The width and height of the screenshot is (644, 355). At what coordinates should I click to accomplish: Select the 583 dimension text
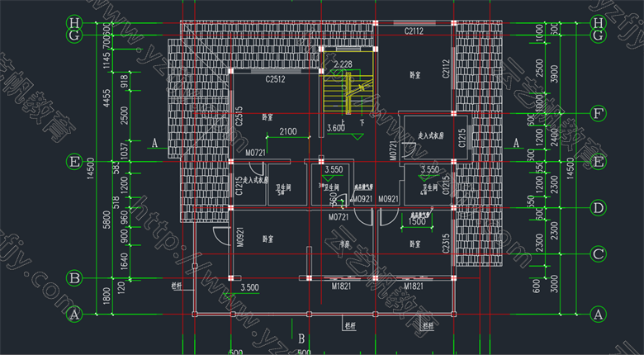pyautogui.click(x=116, y=168)
